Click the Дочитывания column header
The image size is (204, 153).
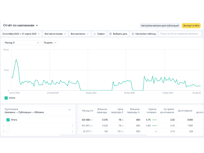click(x=185, y=111)
